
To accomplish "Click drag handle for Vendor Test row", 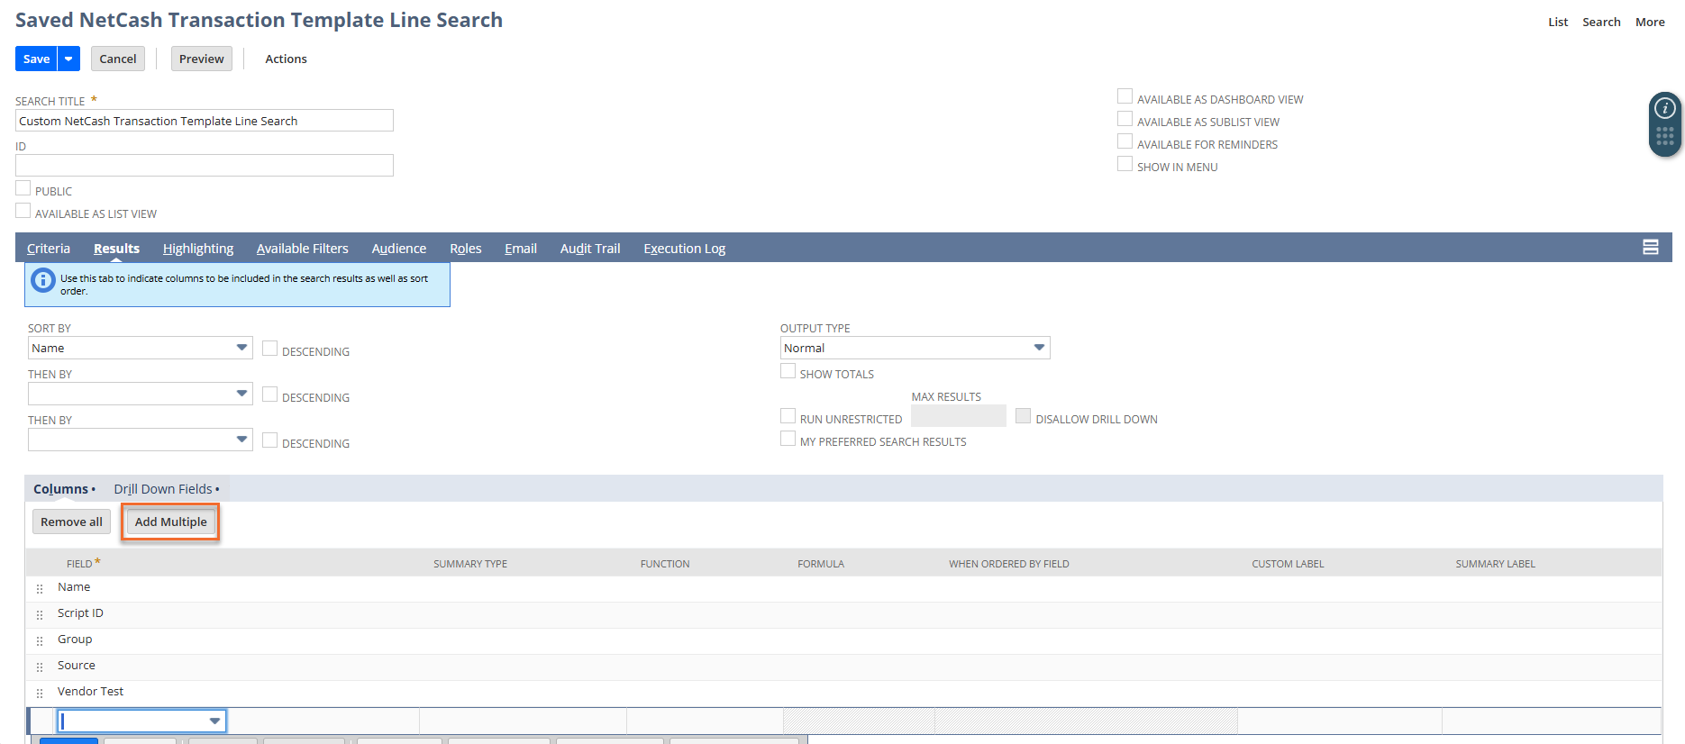I will [40, 694].
